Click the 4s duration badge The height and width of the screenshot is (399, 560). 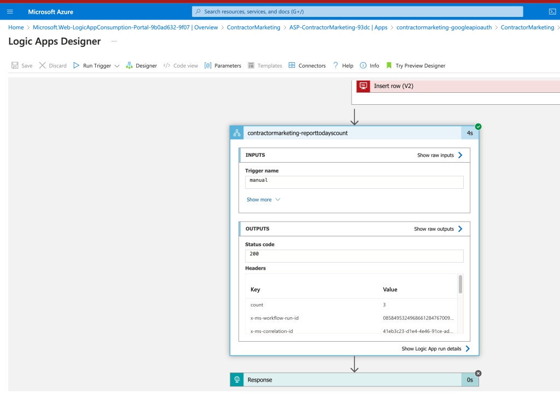[470, 133]
